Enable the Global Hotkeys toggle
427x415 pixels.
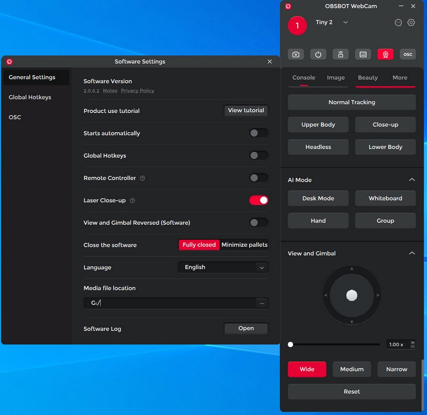click(x=259, y=156)
